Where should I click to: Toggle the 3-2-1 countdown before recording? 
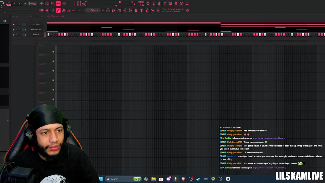tap(53, 4)
